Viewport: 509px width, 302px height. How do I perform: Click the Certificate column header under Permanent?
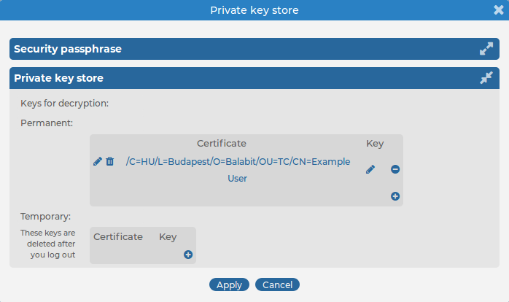click(222, 143)
